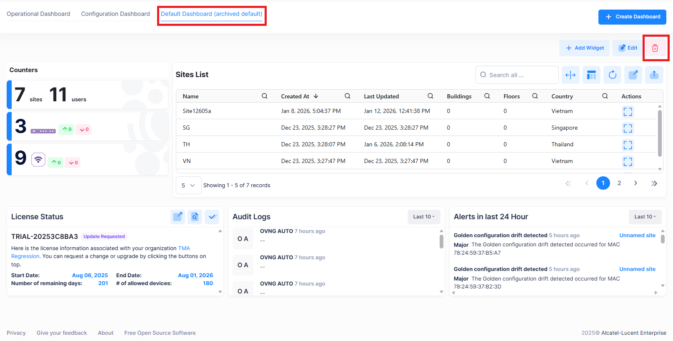
Task: Expand the Site12605a row fullscreen icon
Action: [x=628, y=111]
